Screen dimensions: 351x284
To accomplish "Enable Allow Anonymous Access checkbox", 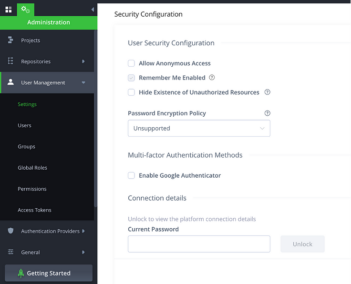I will click(131, 63).
